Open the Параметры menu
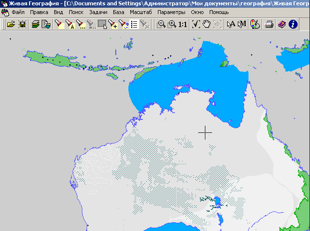This screenshot has width=310, height=231. click(171, 12)
